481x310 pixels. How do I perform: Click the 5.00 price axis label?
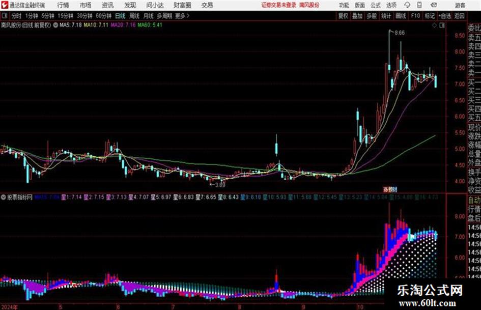coord(460,149)
